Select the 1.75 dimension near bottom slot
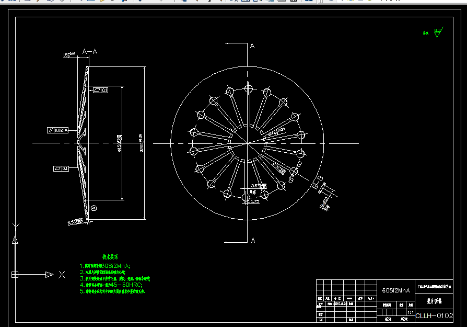Screen dimensions: 467x327 pyautogui.click(x=255, y=201)
